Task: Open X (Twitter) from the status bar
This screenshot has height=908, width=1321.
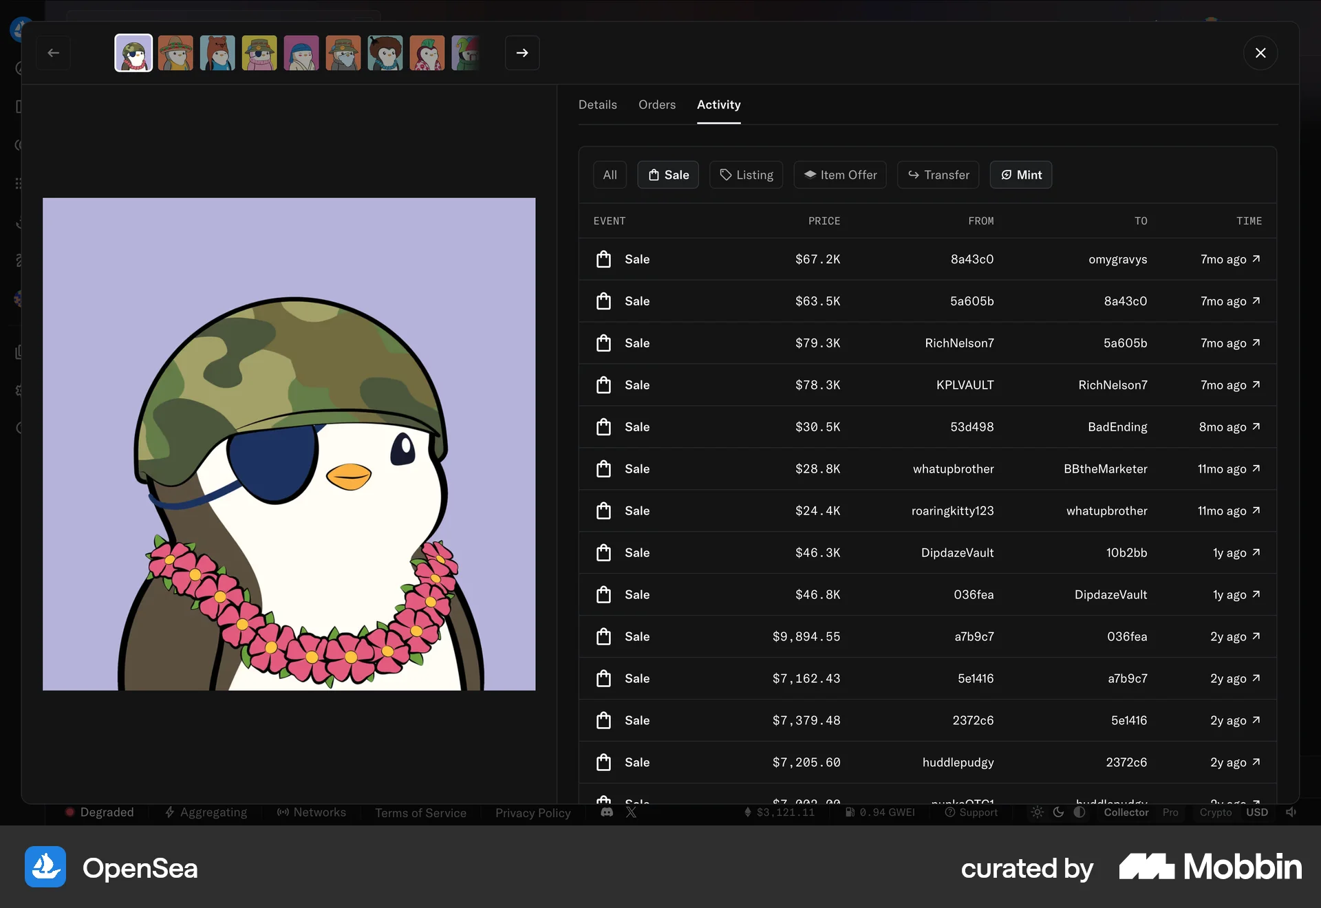Action: pyautogui.click(x=632, y=812)
